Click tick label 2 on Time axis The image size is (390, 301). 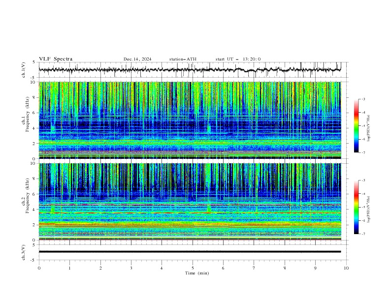[100, 268]
